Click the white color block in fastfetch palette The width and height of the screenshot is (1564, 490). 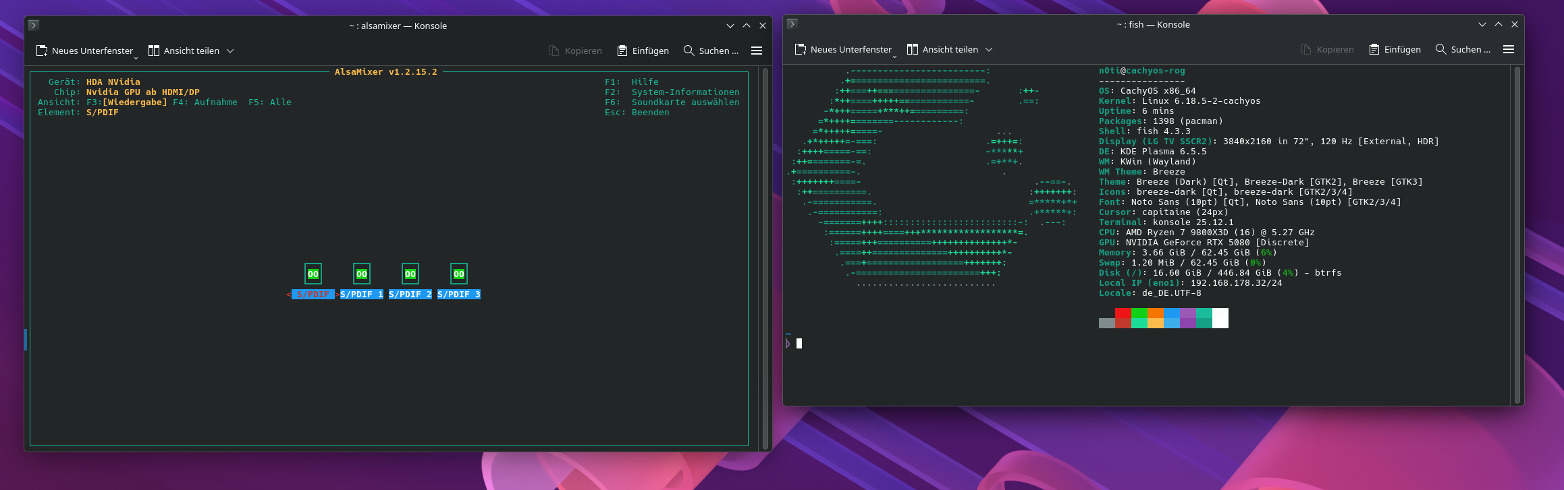pyautogui.click(x=1220, y=318)
